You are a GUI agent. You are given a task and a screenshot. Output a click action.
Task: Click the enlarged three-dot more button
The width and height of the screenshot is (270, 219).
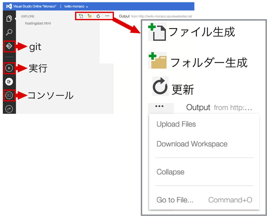tap(160, 106)
